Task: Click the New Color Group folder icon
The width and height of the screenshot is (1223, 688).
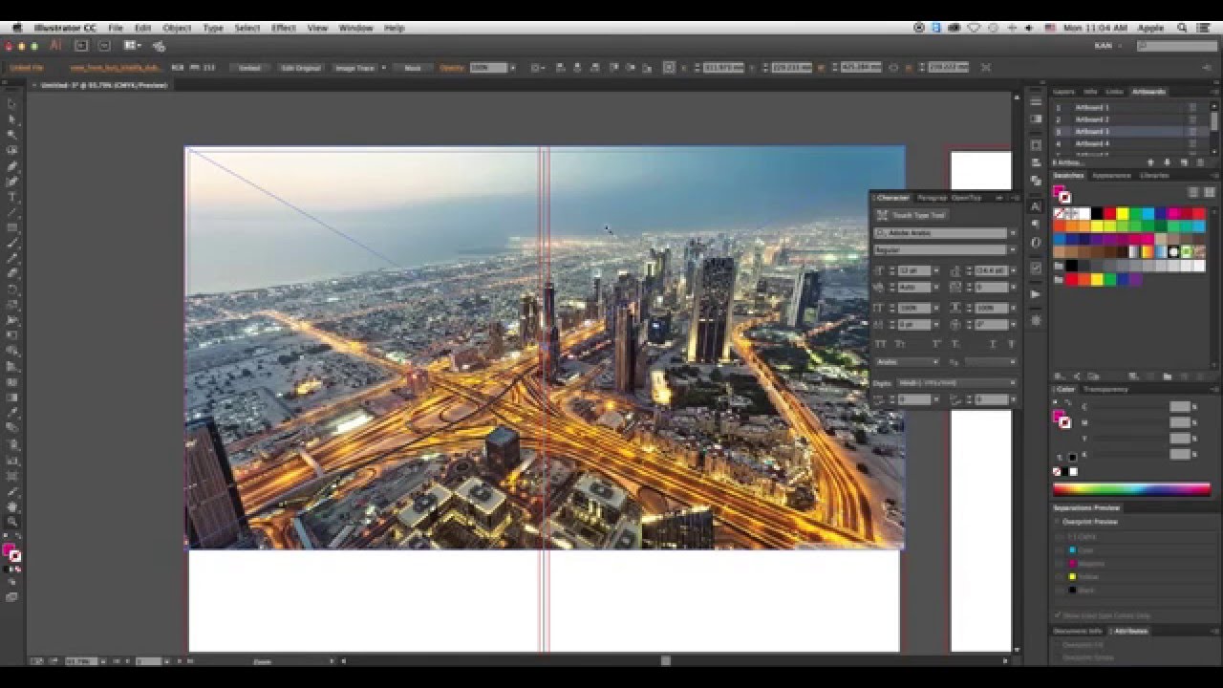Action: [1168, 376]
